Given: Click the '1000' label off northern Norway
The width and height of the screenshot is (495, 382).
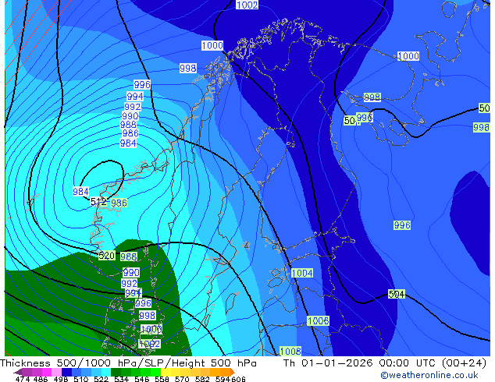Looking at the screenshot, I should click(212, 46).
